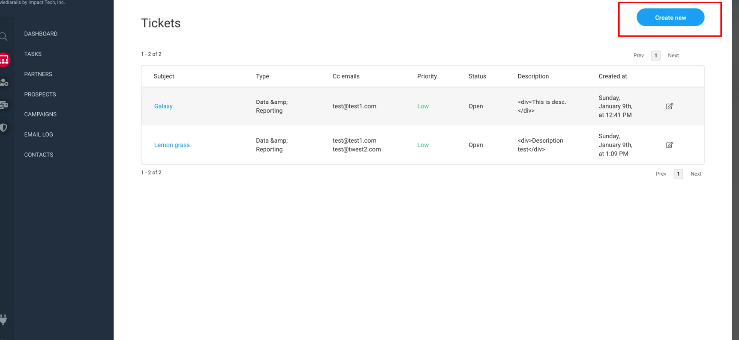This screenshot has width=739, height=340.
Task: Click the Create new button
Action: [x=670, y=18]
